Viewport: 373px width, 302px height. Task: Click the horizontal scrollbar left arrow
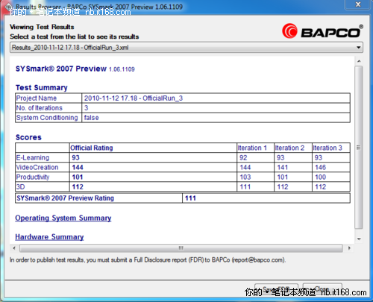[x=14, y=248]
